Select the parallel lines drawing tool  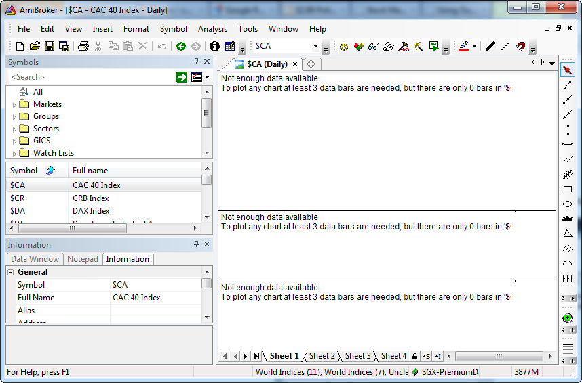pos(568,159)
